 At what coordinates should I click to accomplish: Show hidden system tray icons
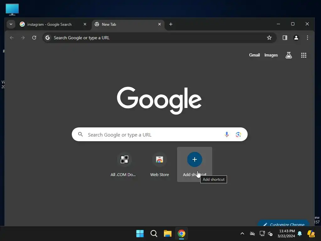(x=242, y=233)
